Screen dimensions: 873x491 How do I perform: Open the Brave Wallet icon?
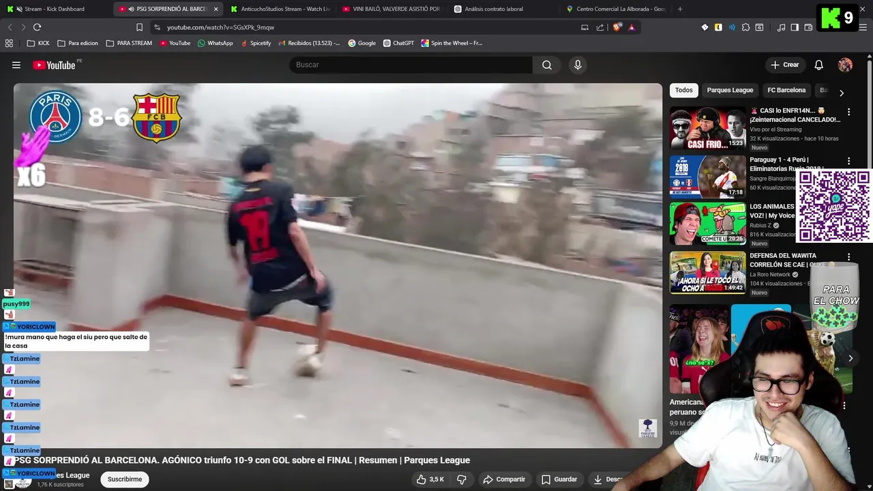[808, 27]
